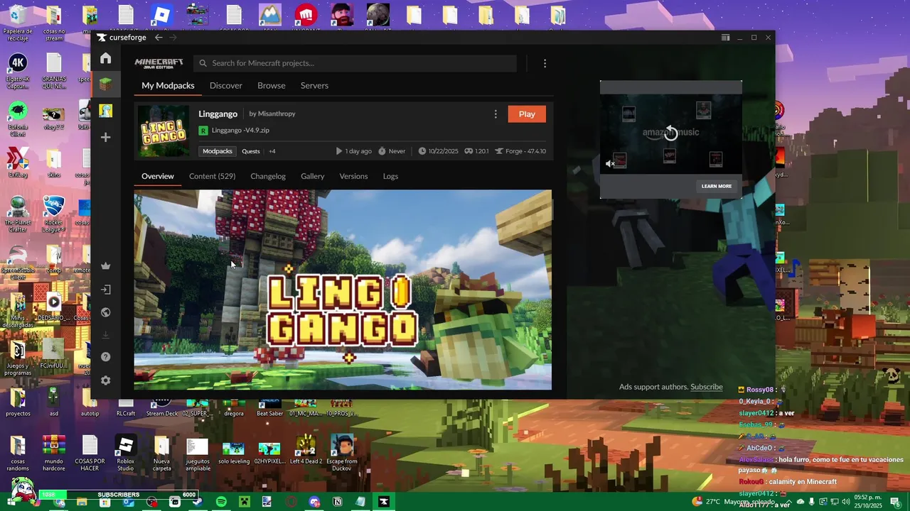
Task: Open the Versions tab
Action: pyautogui.click(x=353, y=176)
